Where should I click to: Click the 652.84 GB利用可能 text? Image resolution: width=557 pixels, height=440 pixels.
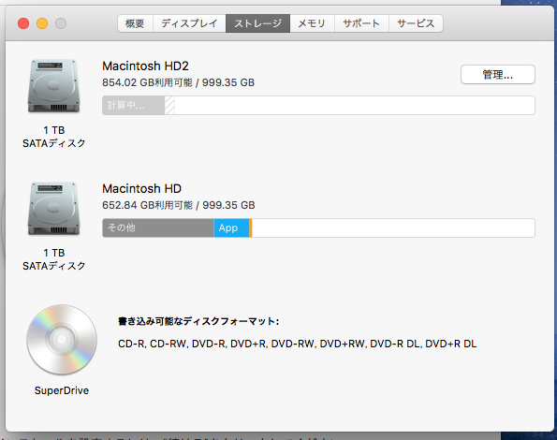[x=147, y=205]
